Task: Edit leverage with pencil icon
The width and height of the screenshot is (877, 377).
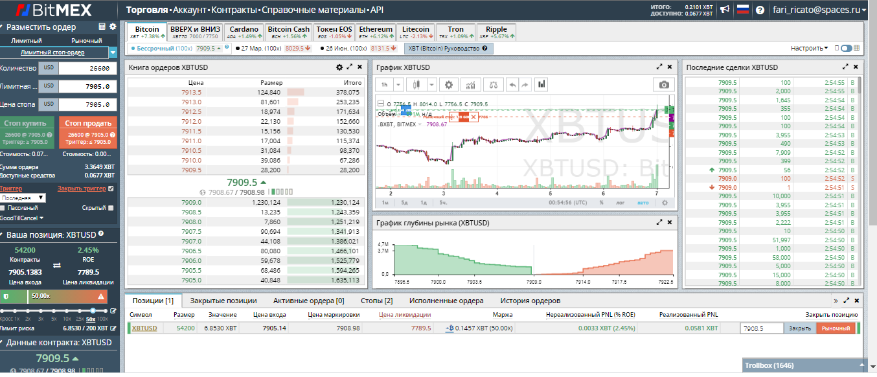Action: coord(113,312)
